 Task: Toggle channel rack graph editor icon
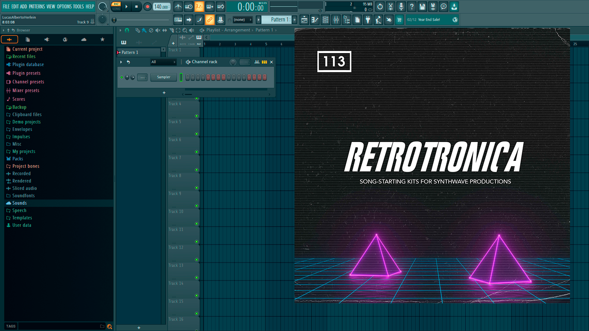[x=257, y=62]
